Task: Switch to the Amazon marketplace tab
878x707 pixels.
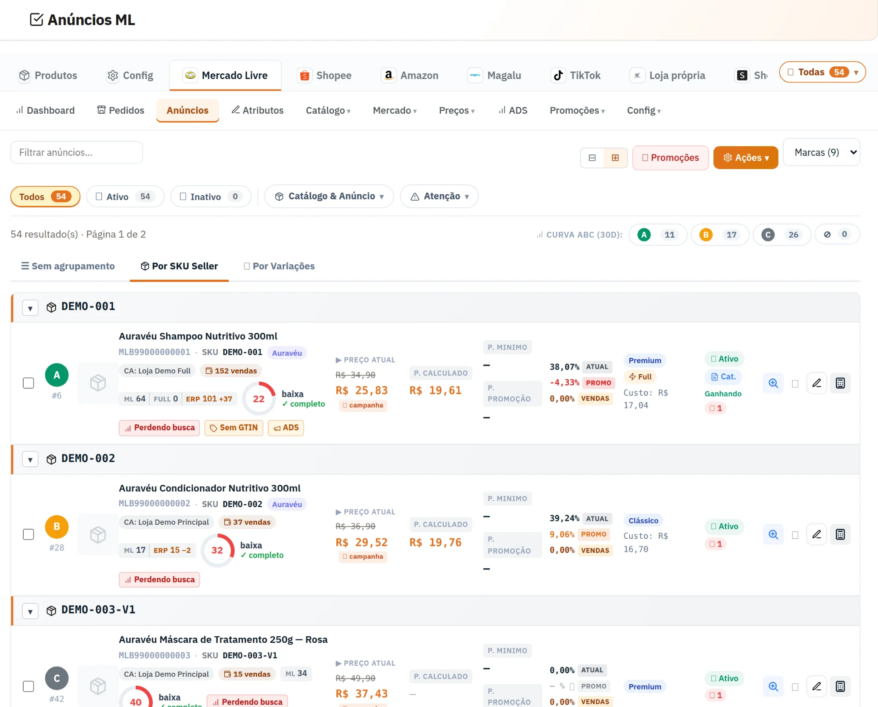Action: coord(410,76)
